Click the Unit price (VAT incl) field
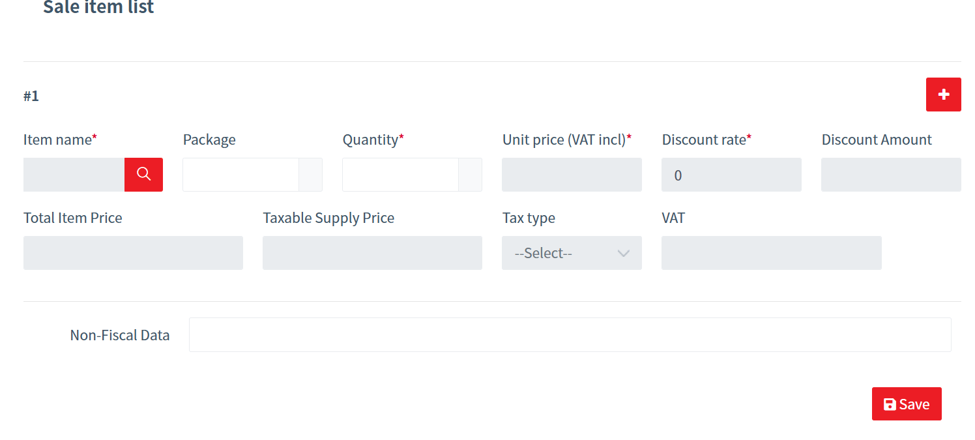975x440 pixels. pyautogui.click(x=571, y=175)
